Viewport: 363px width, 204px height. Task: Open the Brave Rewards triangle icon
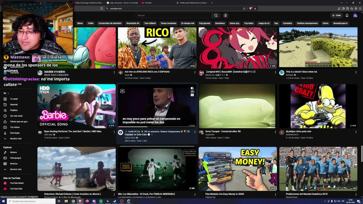pos(255,8)
